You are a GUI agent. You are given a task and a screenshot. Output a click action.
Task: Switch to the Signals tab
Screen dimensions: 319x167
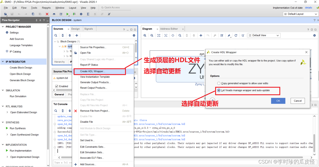(89, 29)
